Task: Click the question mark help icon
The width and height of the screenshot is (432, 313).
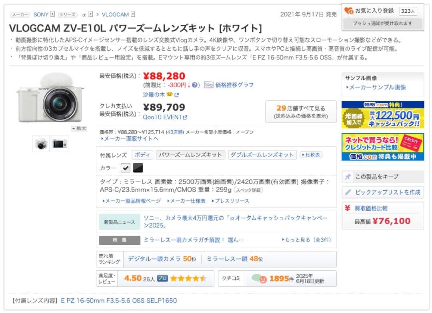Action: click(195, 85)
